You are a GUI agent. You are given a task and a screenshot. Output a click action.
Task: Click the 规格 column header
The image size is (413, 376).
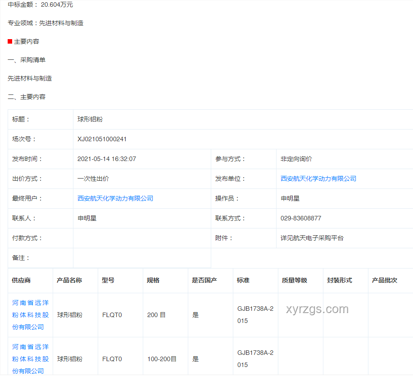(153, 280)
